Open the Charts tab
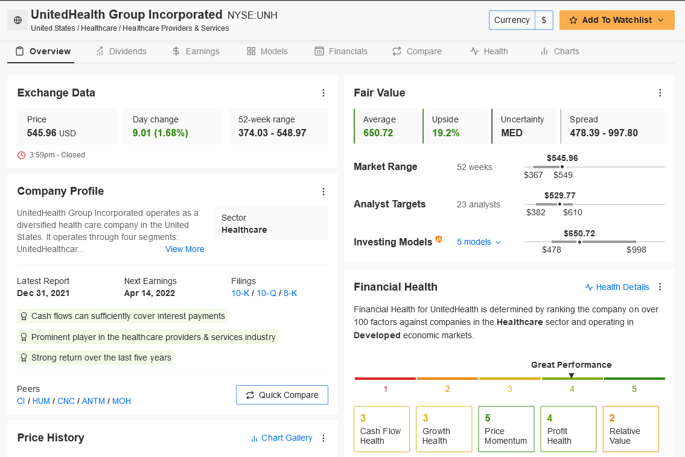685x457 pixels. [559, 51]
